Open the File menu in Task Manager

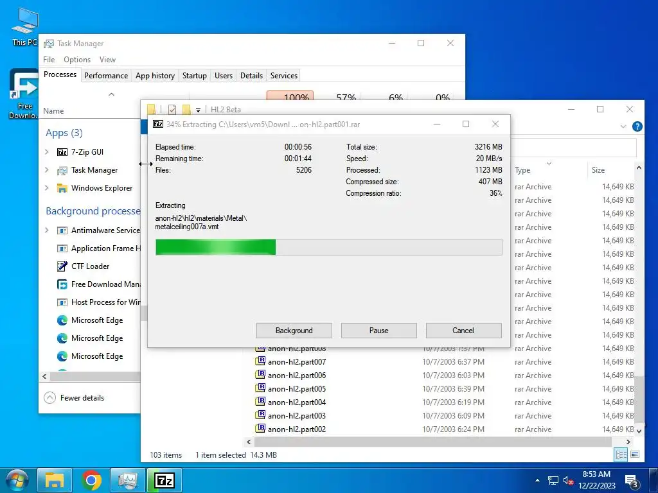click(49, 60)
